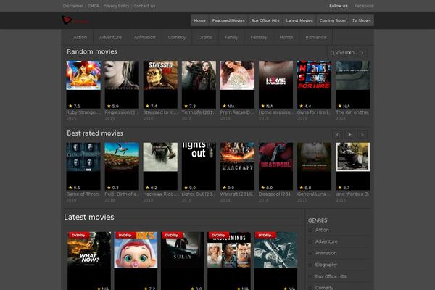Open Regression movie poster

tap(122, 84)
